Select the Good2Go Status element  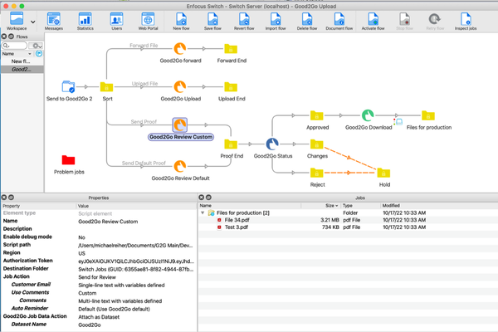tap(272, 144)
